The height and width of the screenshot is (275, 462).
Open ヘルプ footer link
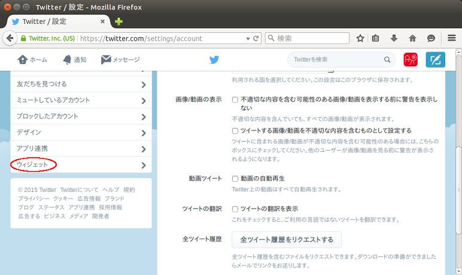111,190
